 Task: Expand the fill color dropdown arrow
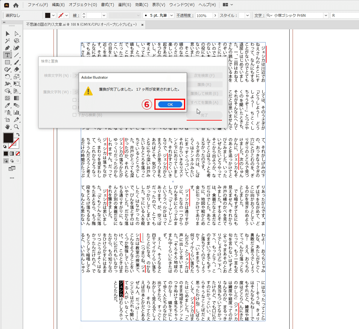[53, 15]
